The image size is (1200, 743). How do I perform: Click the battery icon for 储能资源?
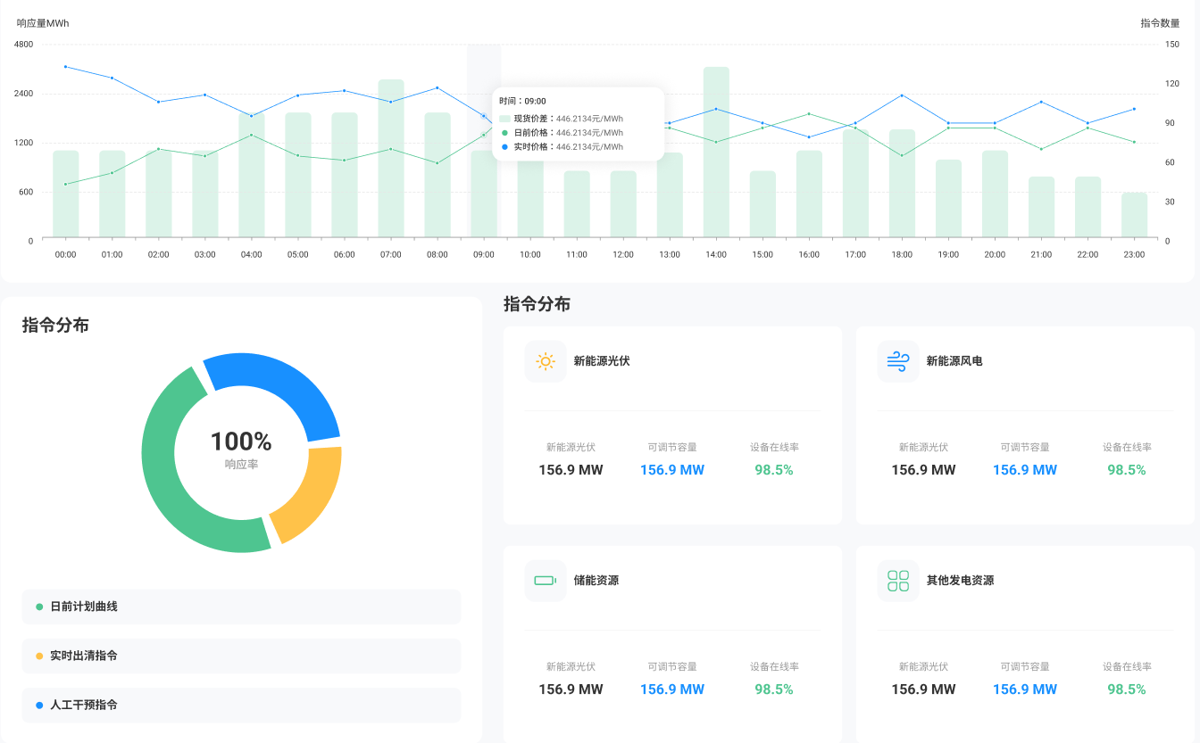pos(546,581)
